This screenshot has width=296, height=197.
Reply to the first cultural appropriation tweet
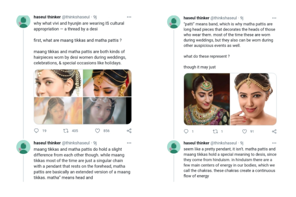pos(37,131)
